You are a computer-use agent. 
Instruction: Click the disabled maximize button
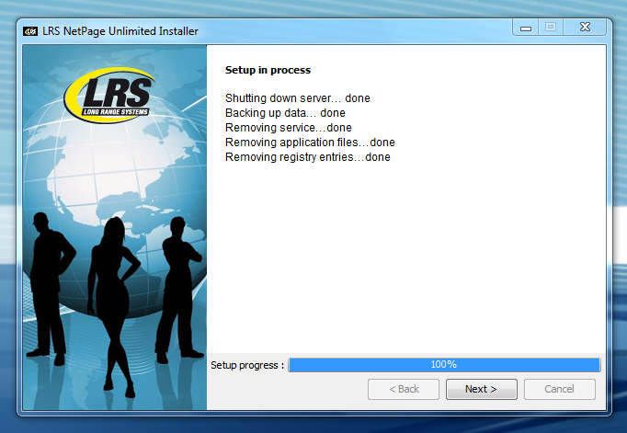(x=551, y=28)
